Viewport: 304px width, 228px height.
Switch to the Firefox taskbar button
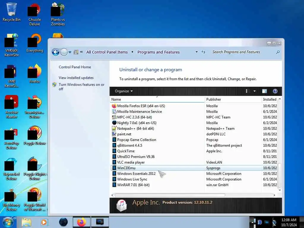pos(82,222)
